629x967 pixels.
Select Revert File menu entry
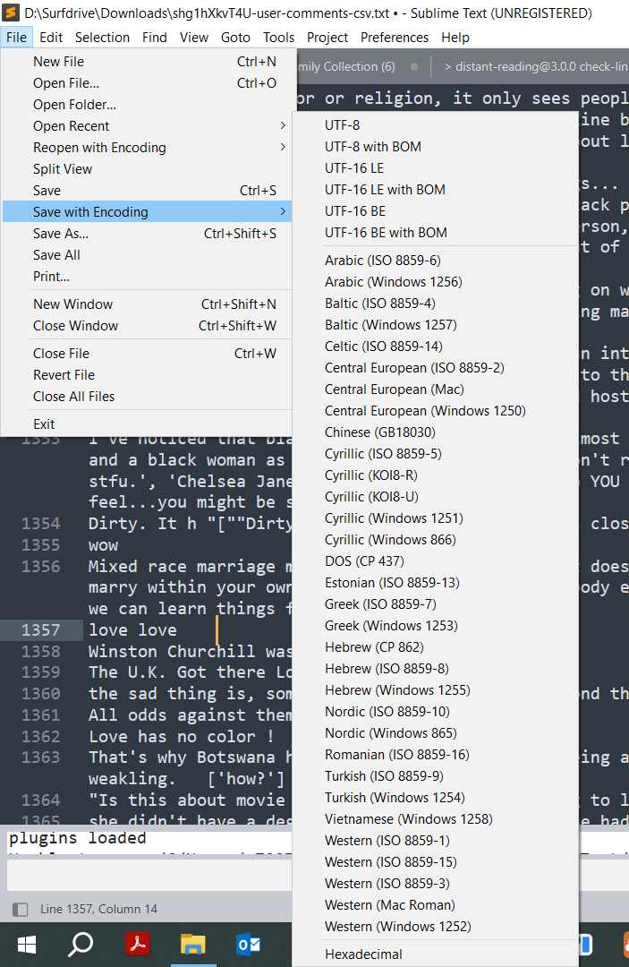click(x=147, y=375)
